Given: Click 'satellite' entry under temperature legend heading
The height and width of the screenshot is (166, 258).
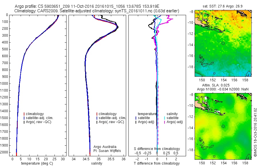Looking at the screenshot, I should pyautogui.click(x=144, y=118).
